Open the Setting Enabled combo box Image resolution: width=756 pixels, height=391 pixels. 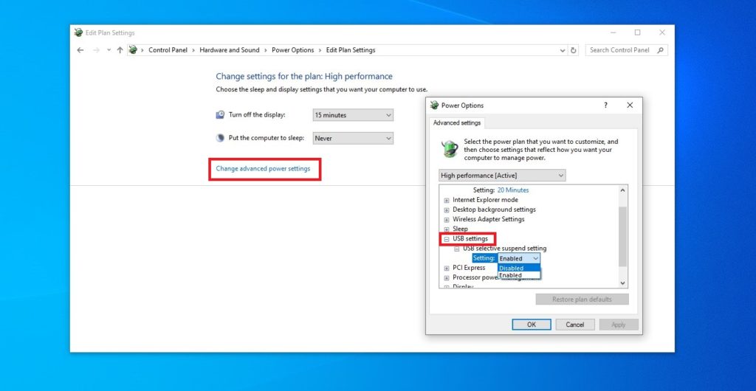click(x=519, y=259)
